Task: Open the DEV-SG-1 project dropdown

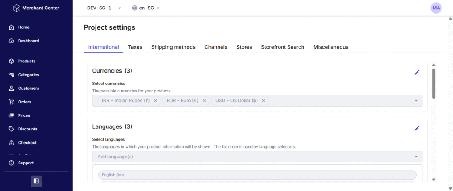Action: point(120,8)
